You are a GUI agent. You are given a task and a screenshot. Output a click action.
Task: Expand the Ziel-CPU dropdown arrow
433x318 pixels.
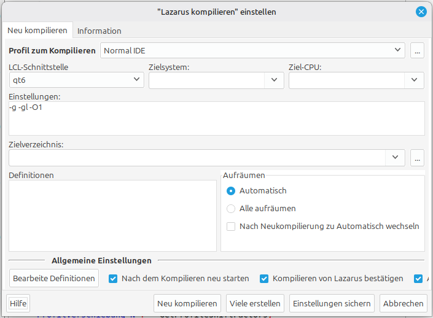pos(414,80)
